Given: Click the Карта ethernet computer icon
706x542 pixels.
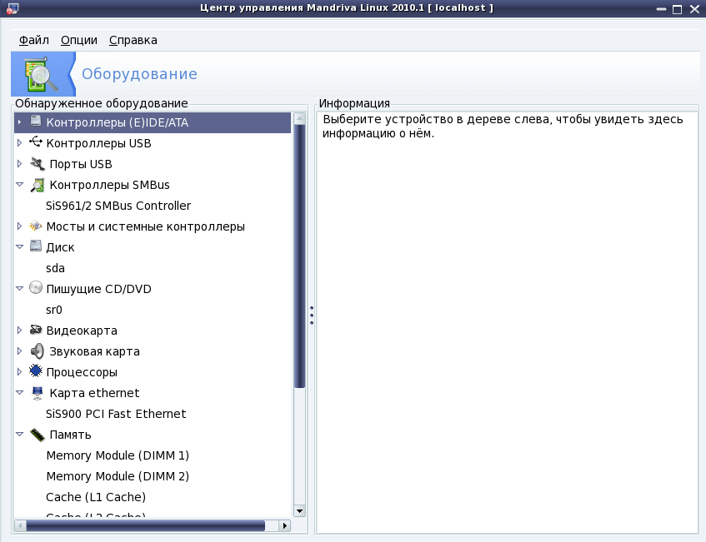Looking at the screenshot, I should (38, 393).
